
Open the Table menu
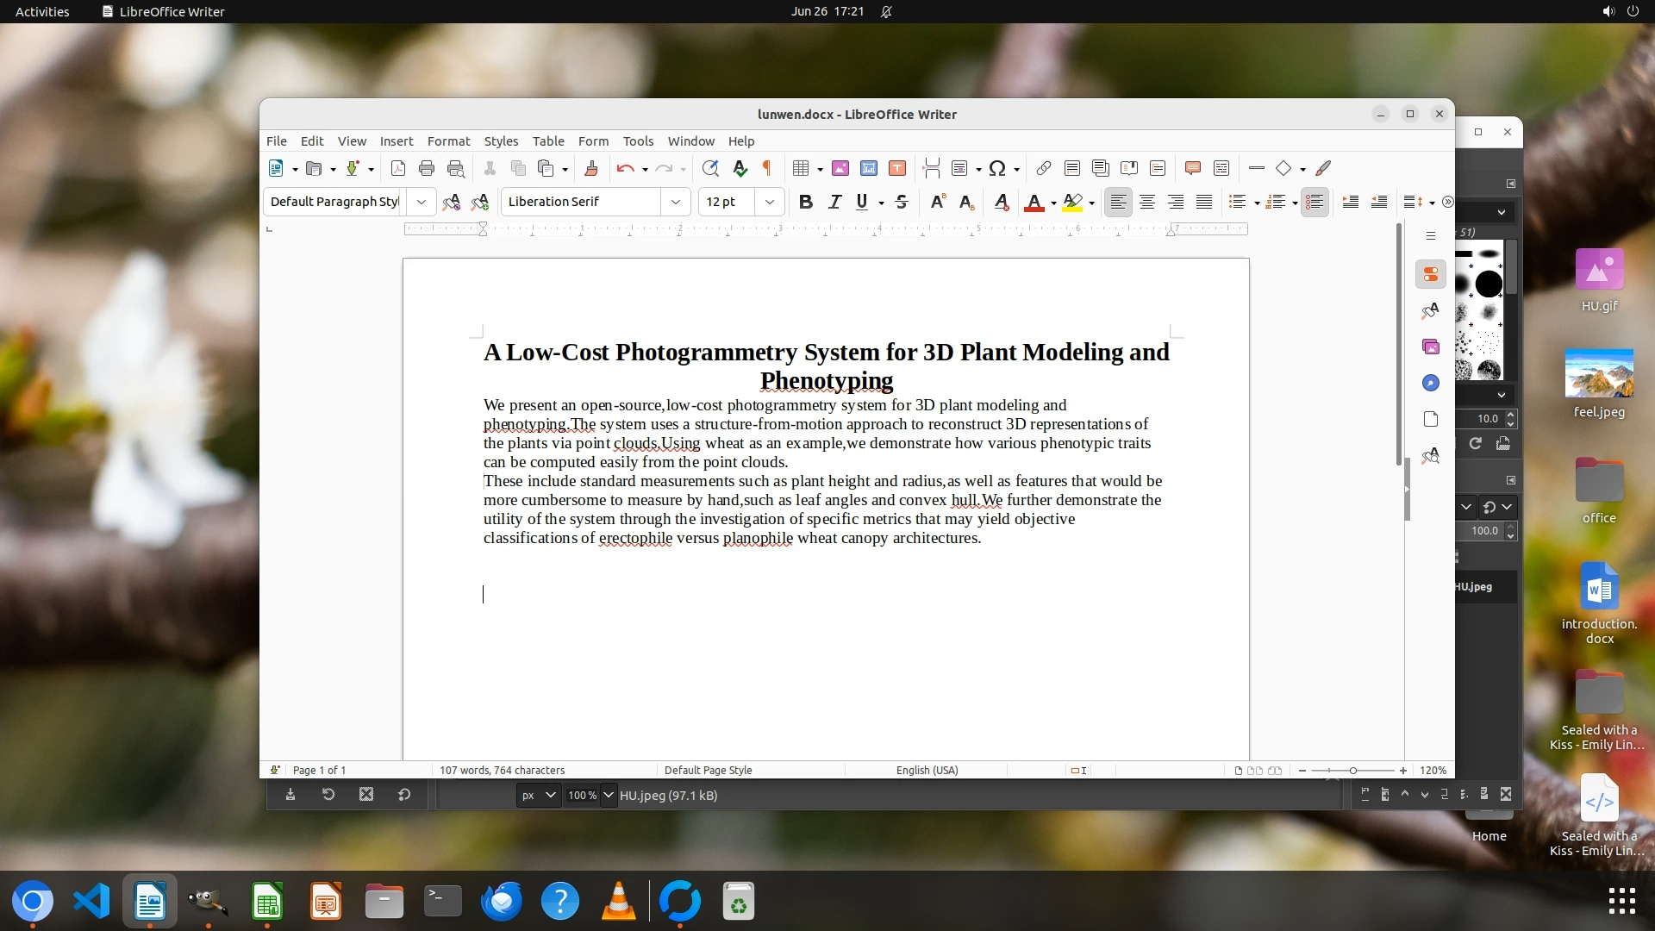[x=548, y=141]
